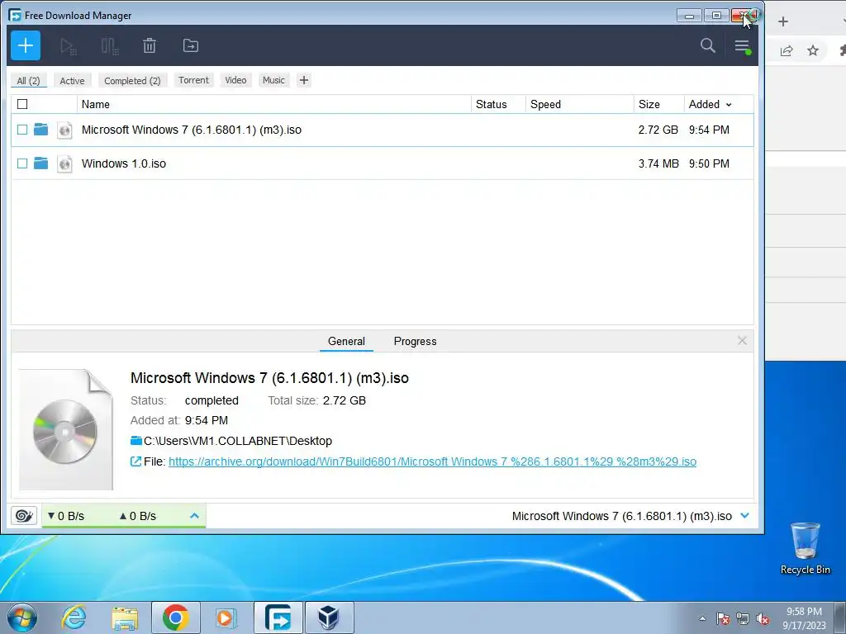The width and height of the screenshot is (846, 634).
Task: Expand the speed panel up-chevron
Action: tap(194, 516)
